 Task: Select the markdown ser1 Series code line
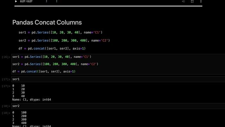60,32
